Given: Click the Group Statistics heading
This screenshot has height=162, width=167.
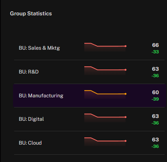Looking at the screenshot, I should [x=31, y=14].
